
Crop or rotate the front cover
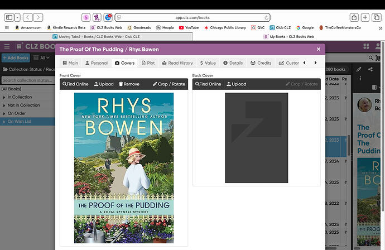point(169,84)
